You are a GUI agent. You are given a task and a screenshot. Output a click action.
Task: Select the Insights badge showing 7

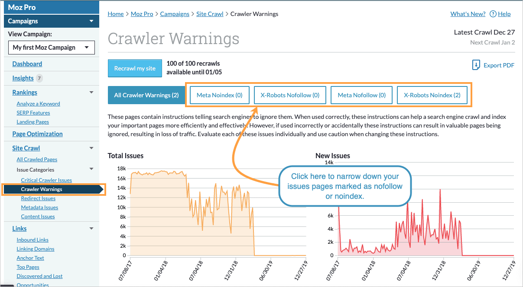pyautogui.click(x=39, y=78)
